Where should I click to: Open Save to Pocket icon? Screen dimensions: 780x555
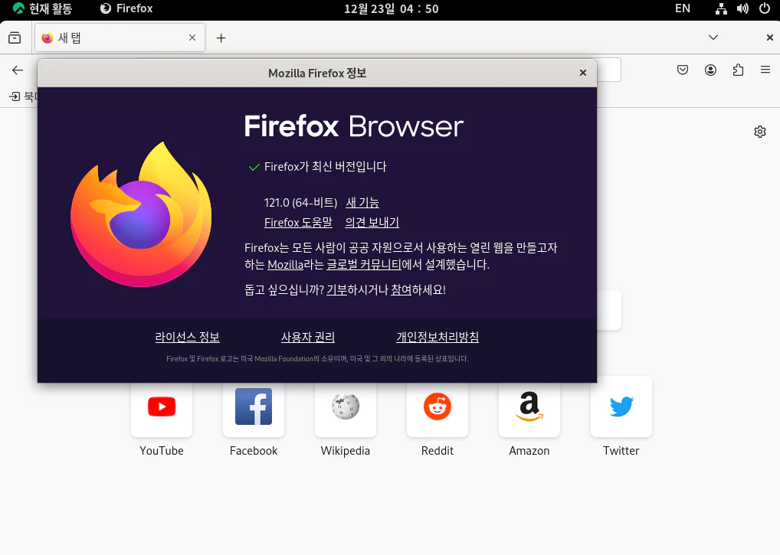pyautogui.click(x=683, y=70)
